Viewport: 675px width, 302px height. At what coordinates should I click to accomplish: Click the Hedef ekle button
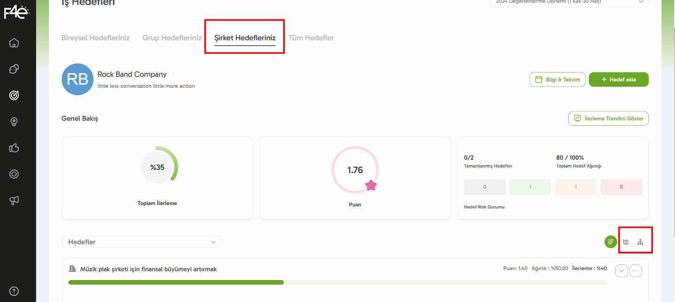pyautogui.click(x=618, y=79)
